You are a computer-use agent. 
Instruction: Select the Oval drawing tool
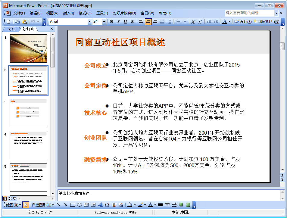click(x=80, y=205)
